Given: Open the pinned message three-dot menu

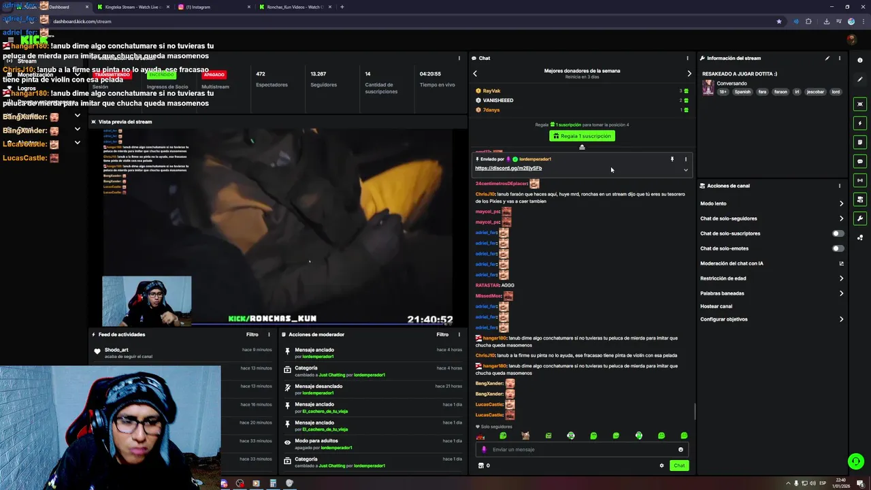Looking at the screenshot, I should pyautogui.click(x=685, y=159).
